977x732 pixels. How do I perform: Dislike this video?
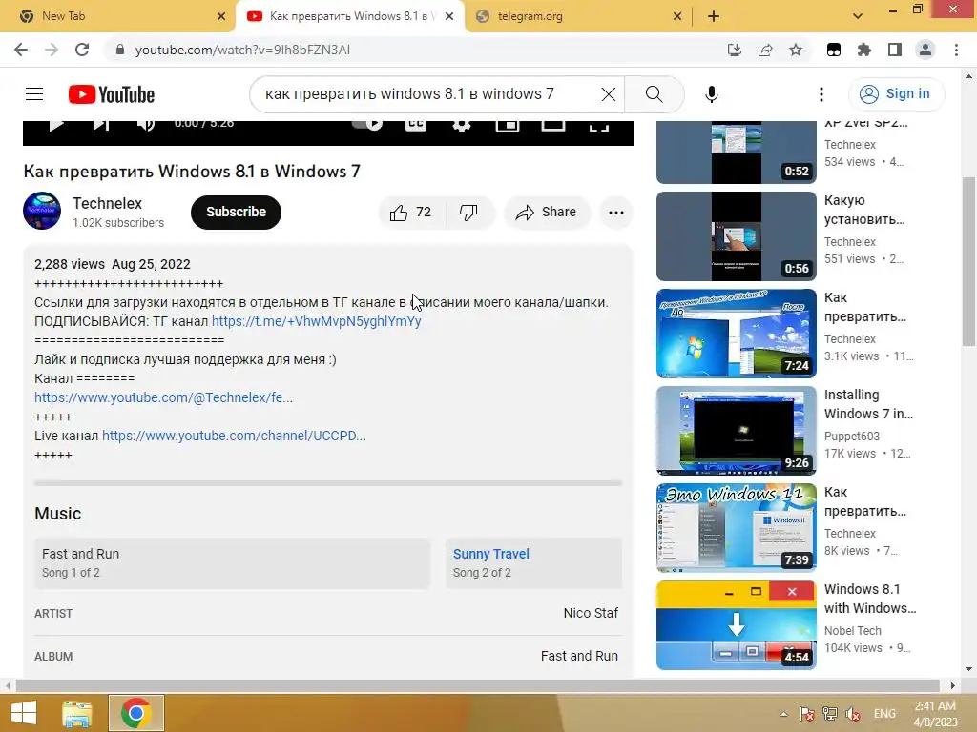[x=469, y=213]
